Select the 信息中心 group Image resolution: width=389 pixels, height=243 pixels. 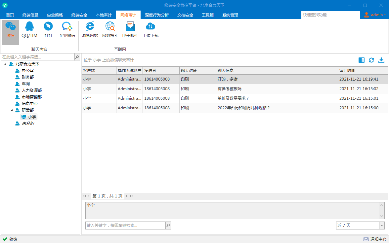[29, 104]
